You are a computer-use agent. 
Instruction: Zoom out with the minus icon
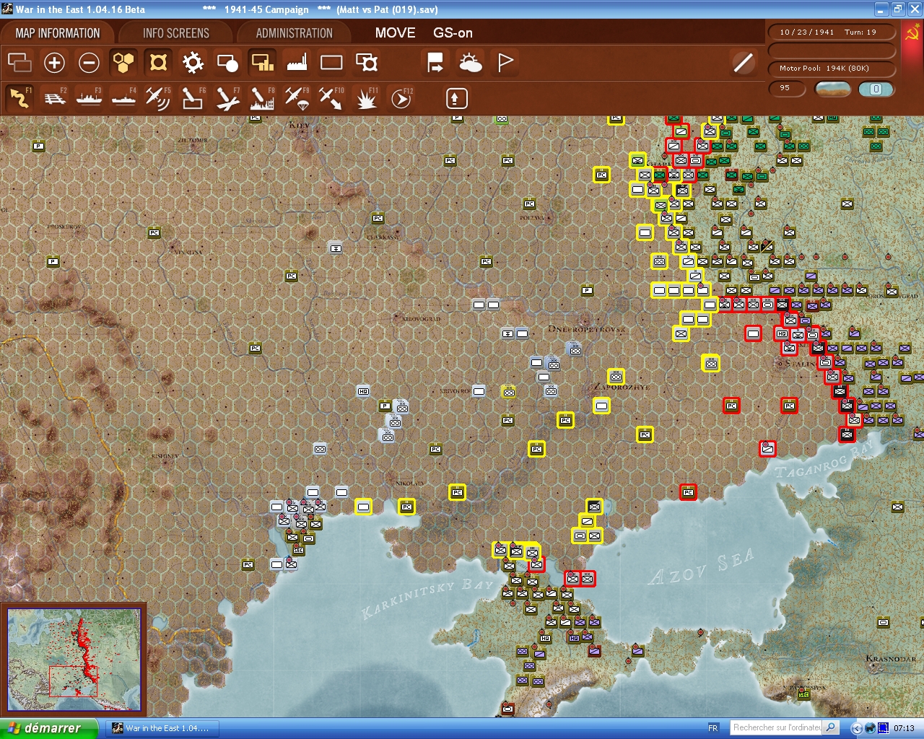pyautogui.click(x=89, y=63)
